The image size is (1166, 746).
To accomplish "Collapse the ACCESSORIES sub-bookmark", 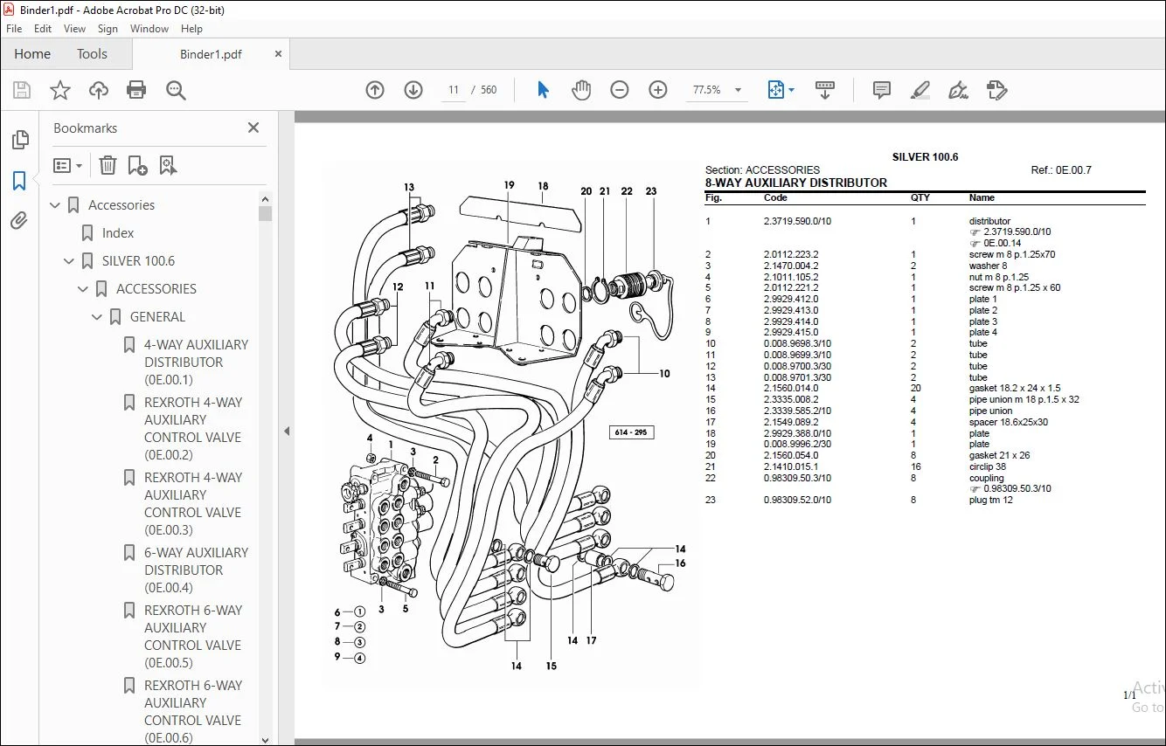I will [84, 289].
